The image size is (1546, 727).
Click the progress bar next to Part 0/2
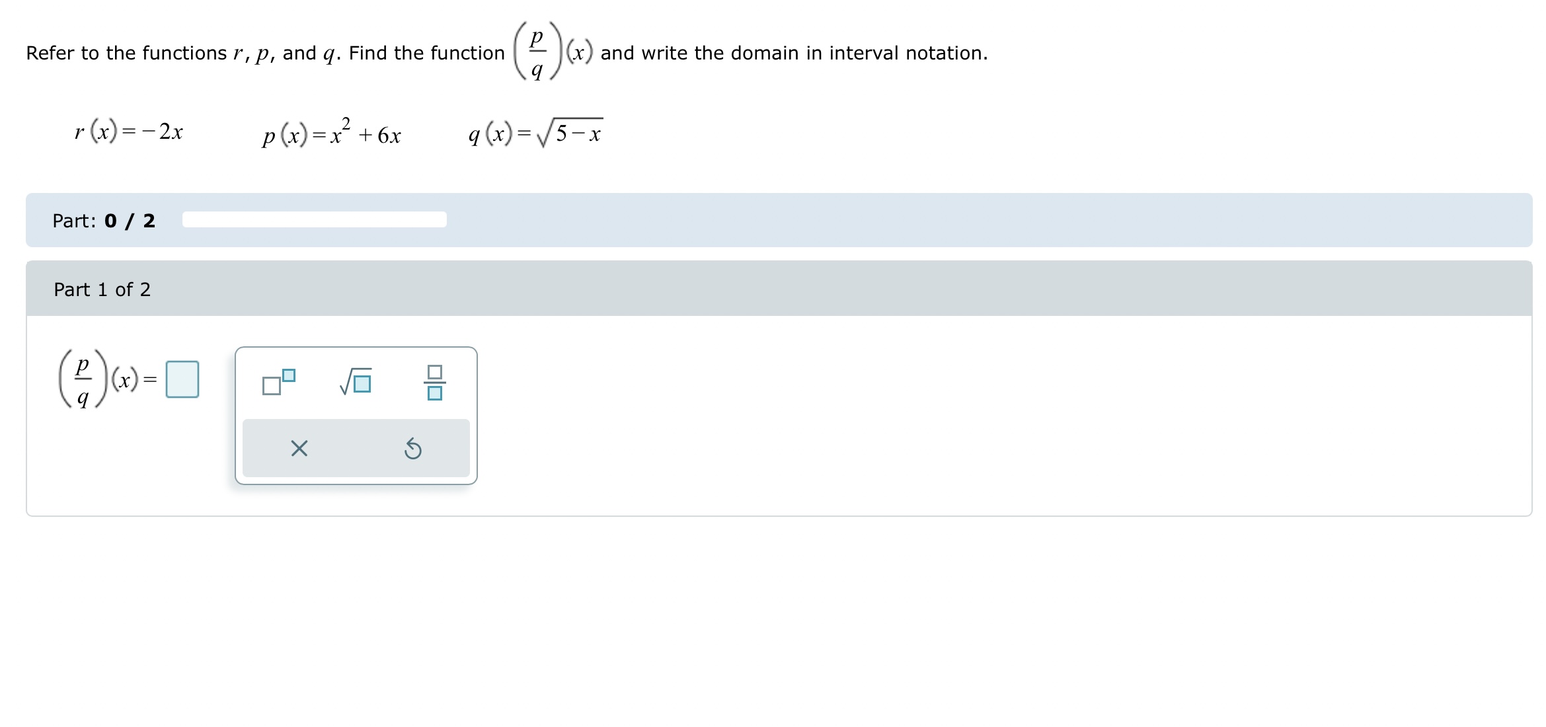click(x=314, y=219)
